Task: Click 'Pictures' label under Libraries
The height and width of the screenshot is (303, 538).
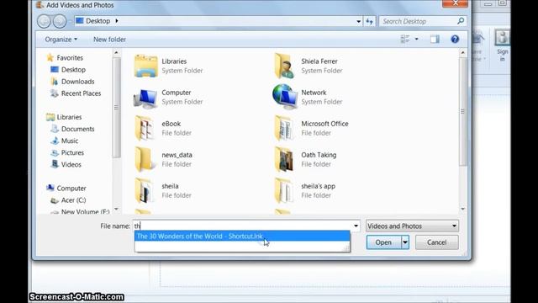Action: pos(72,152)
